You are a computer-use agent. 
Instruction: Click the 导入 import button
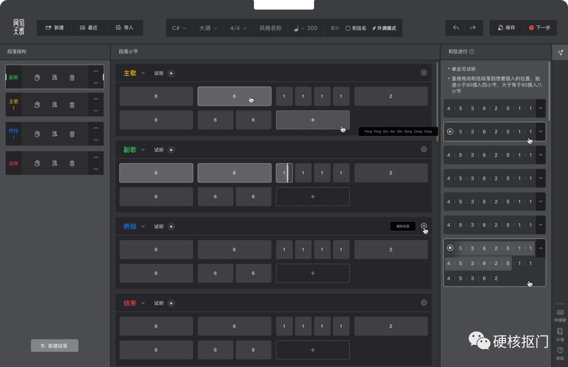coord(125,27)
